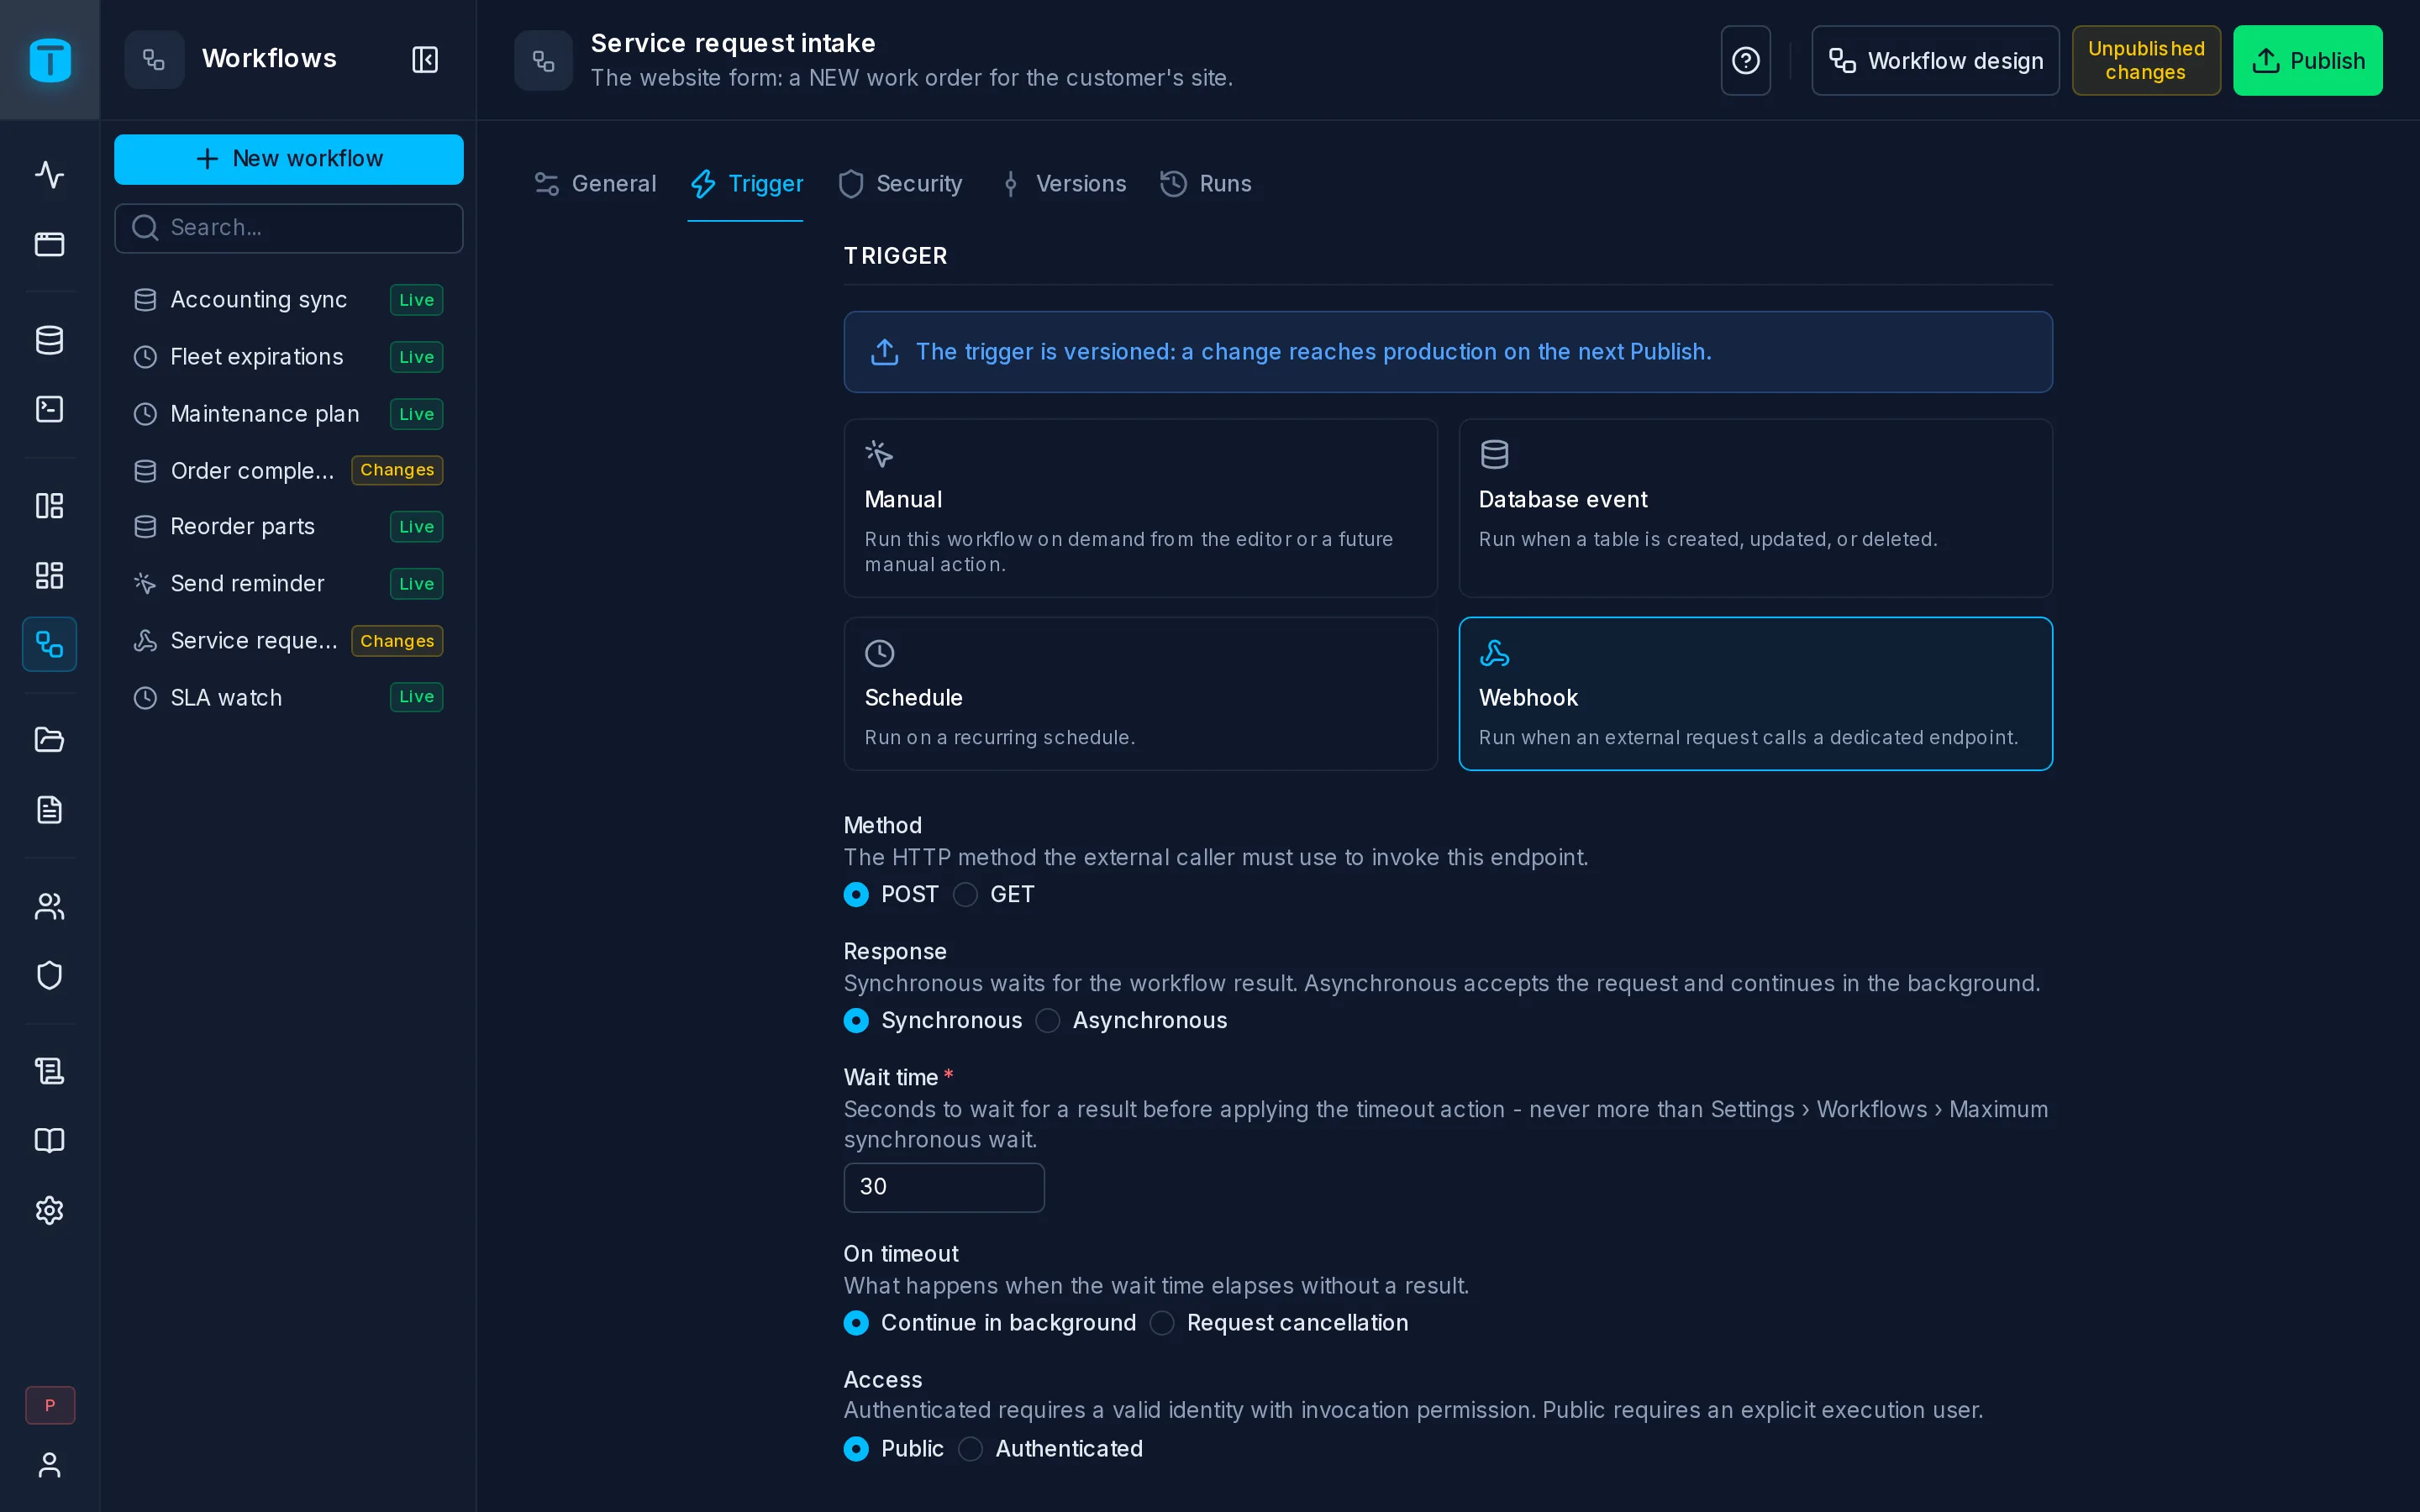Click the workflow icon beside Service request intake title

543,60
